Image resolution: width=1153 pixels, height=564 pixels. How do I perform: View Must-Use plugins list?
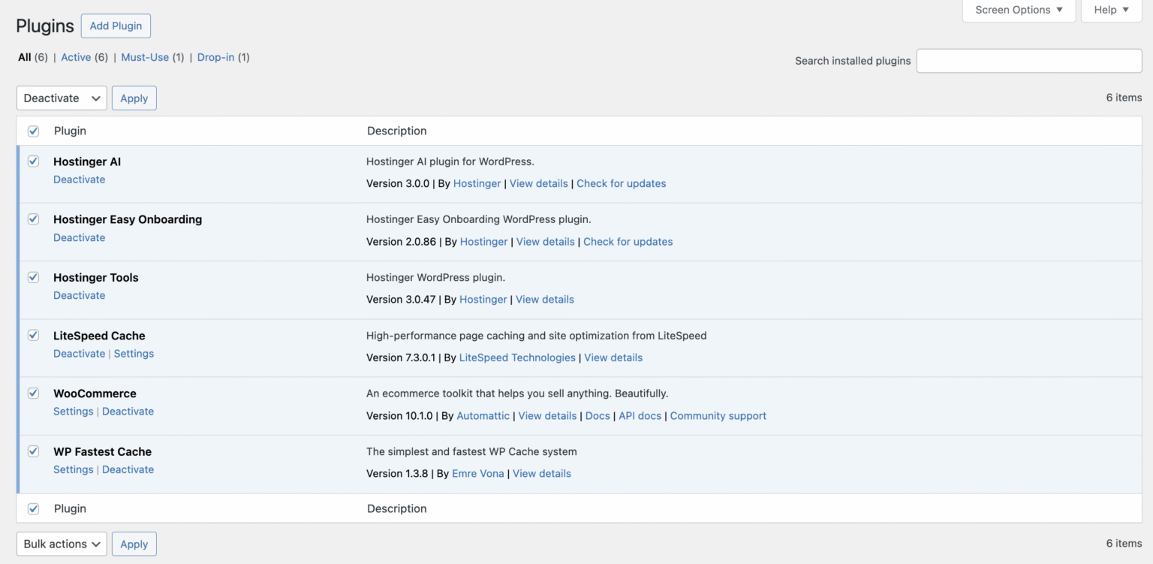click(x=145, y=57)
